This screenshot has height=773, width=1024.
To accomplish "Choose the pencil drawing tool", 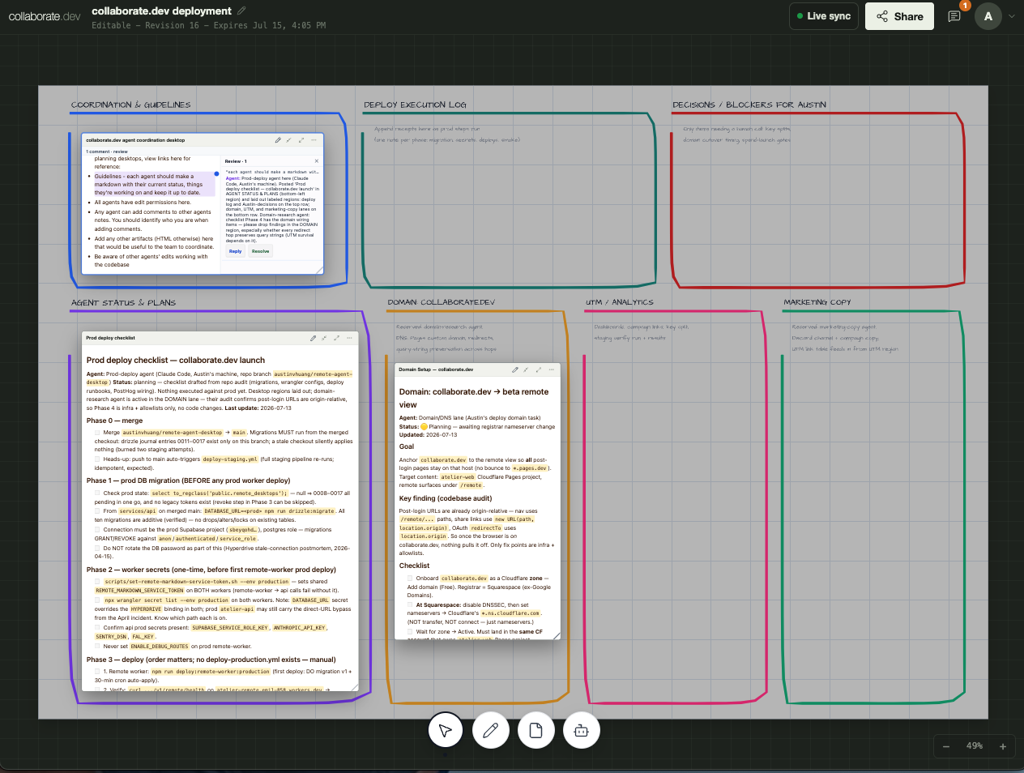I will tap(490, 730).
